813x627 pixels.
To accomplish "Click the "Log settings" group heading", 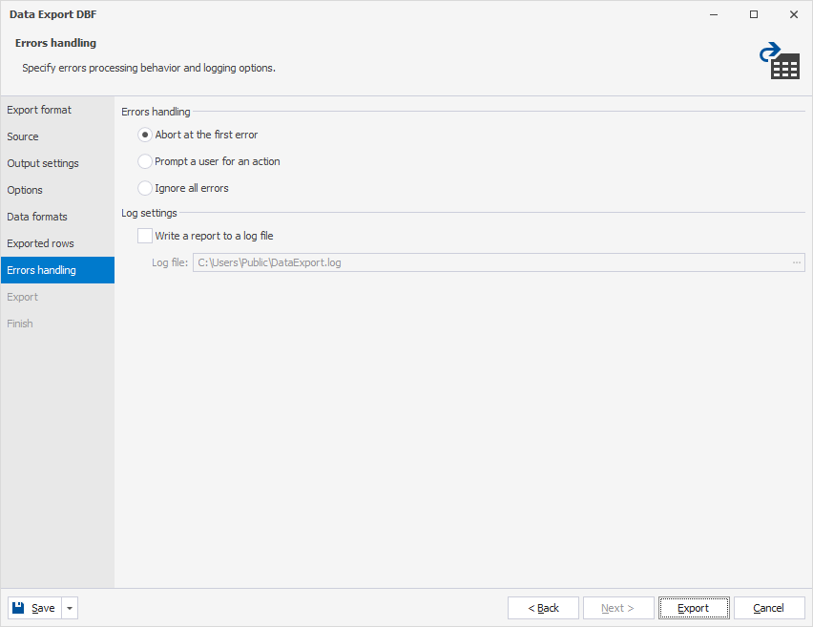I will (149, 213).
